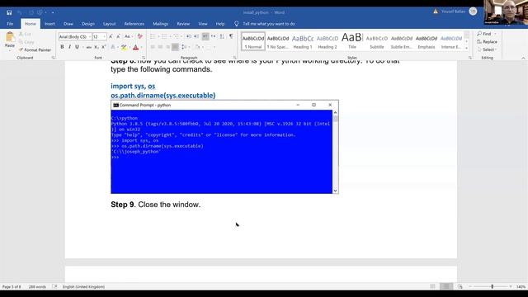Switch to the Review tab
This screenshot has width=528, height=297.
183,24
